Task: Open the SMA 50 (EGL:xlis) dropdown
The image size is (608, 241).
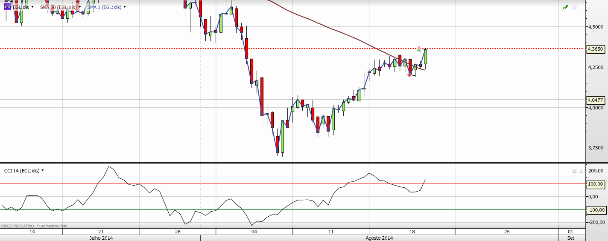Action: point(80,7)
